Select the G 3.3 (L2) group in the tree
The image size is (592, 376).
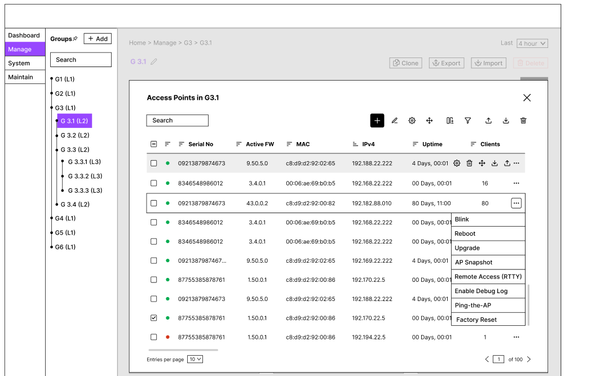coord(75,149)
